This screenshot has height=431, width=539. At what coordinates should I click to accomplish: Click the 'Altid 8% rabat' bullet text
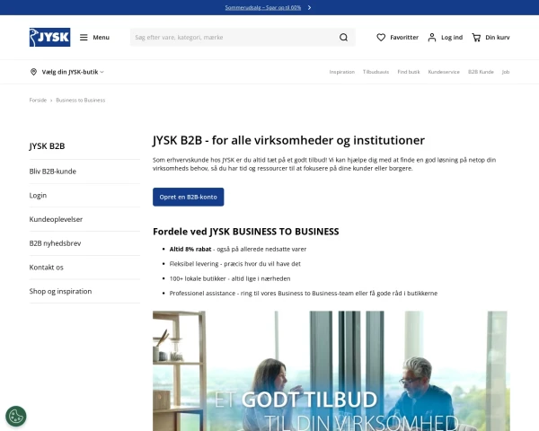pos(238,250)
